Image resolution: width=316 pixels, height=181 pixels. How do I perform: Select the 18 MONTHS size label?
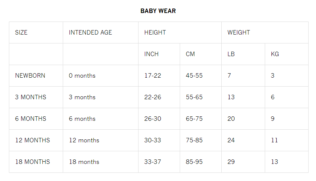[32, 162]
